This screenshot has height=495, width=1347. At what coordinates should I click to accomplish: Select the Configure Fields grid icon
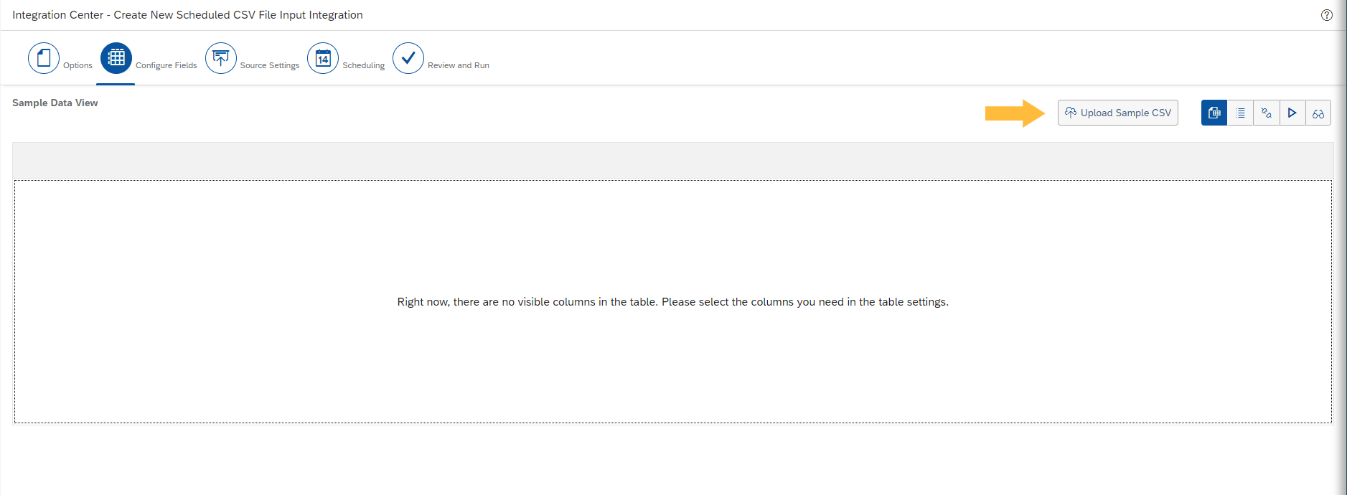pos(116,58)
